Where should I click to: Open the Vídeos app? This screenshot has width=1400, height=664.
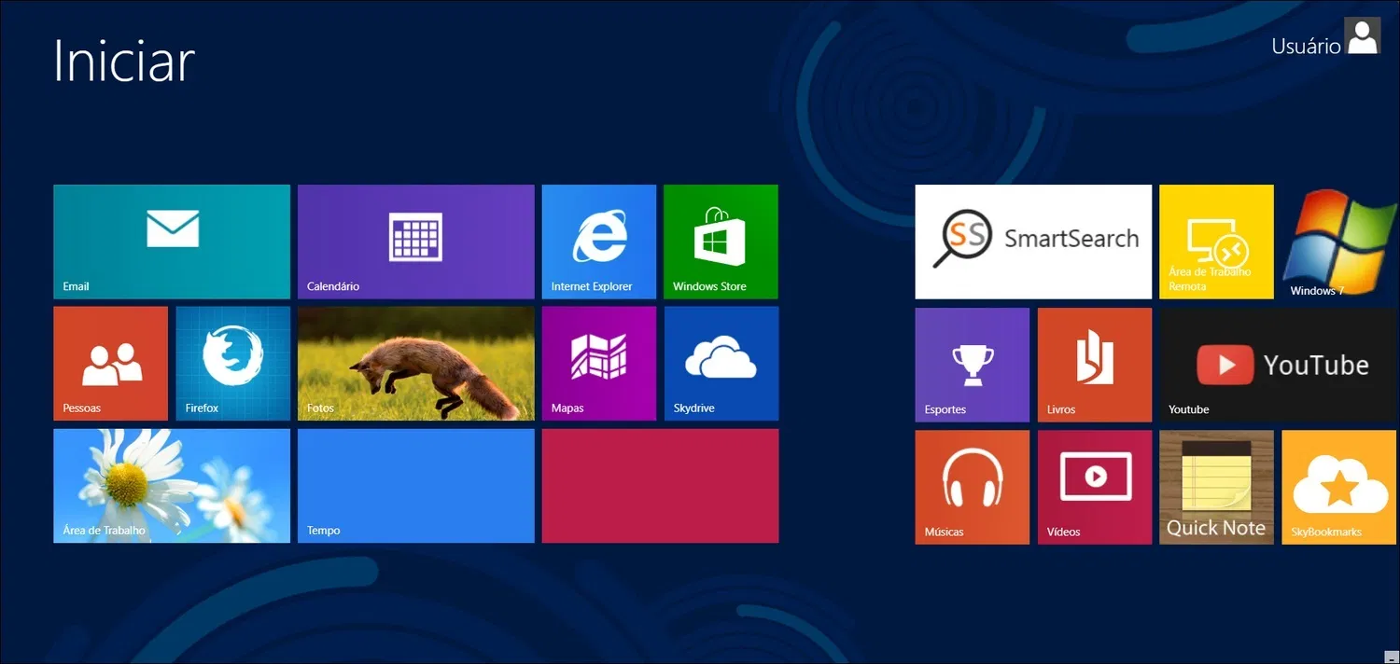point(1094,485)
